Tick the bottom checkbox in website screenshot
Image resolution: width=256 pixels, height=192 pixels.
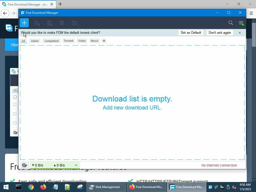(x=15, y=123)
